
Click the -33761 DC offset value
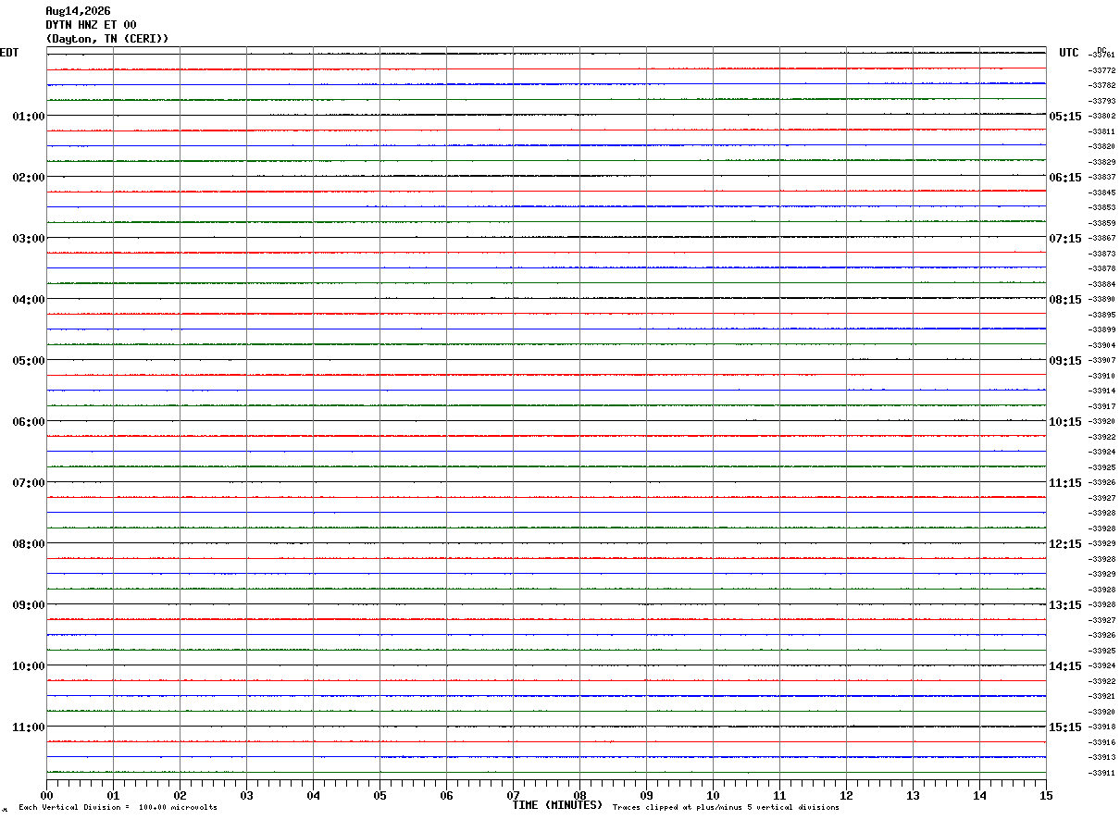(x=1102, y=55)
